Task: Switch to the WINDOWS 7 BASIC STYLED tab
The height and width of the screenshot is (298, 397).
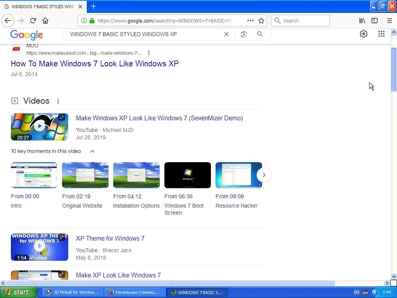Action: point(43,7)
